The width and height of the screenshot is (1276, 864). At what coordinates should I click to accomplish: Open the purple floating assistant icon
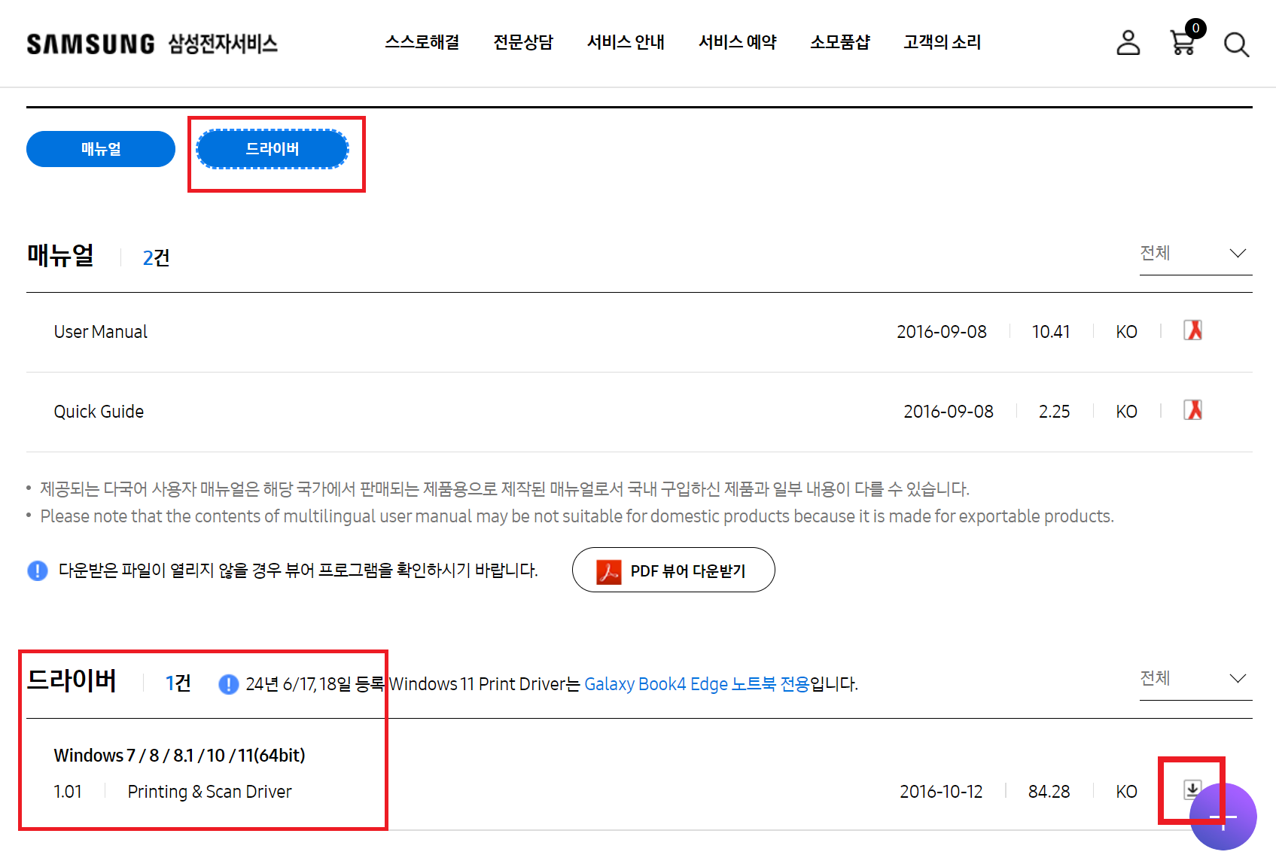tap(1222, 816)
